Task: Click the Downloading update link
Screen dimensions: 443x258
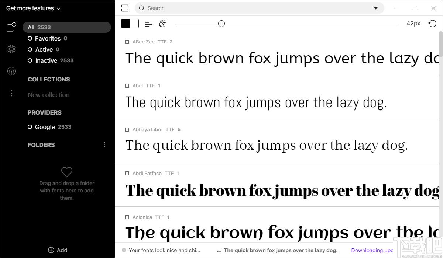Action: (372, 250)
